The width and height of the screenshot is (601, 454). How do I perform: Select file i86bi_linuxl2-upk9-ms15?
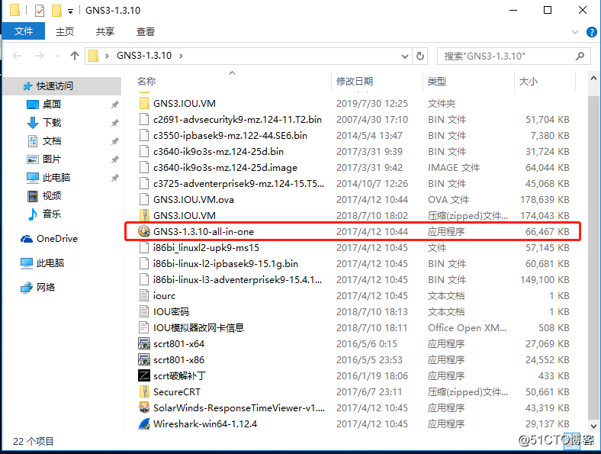[206, 248]
